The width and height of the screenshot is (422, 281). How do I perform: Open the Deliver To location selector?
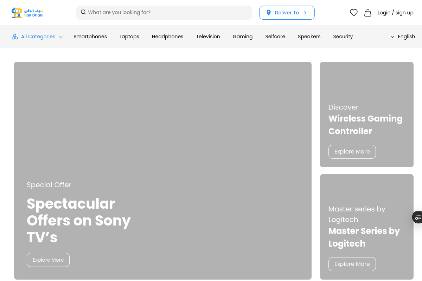[287, 13]
